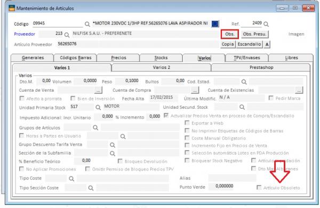Click the Obs. Presu. button
This screenshot has height=208, width=320.
pos(255,34)
